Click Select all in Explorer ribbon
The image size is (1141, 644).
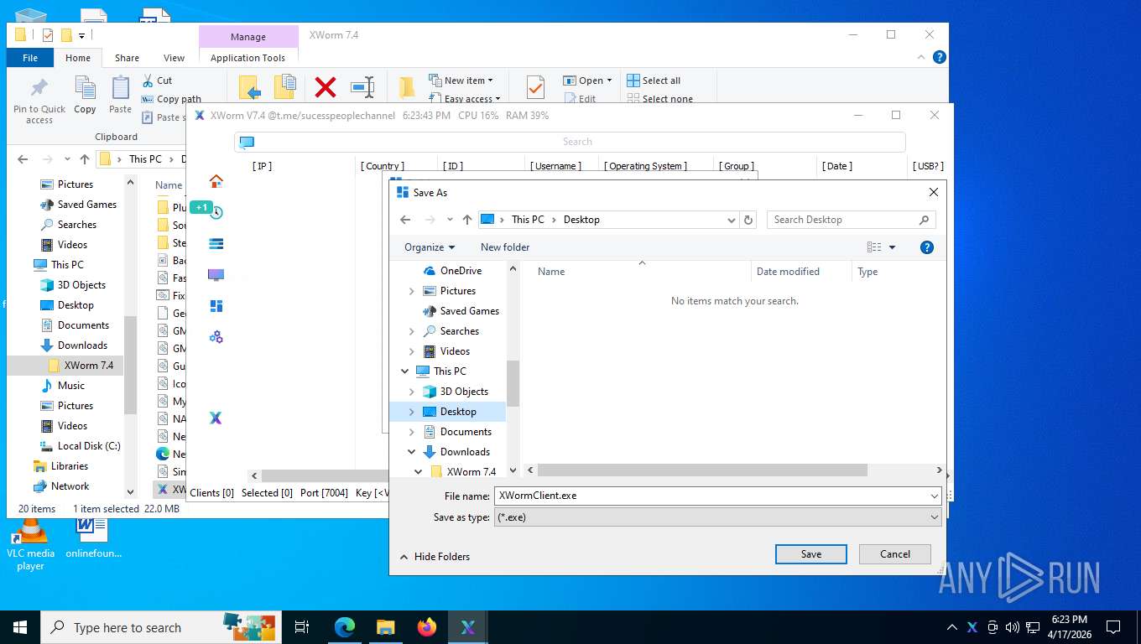[x=654, y=80]
